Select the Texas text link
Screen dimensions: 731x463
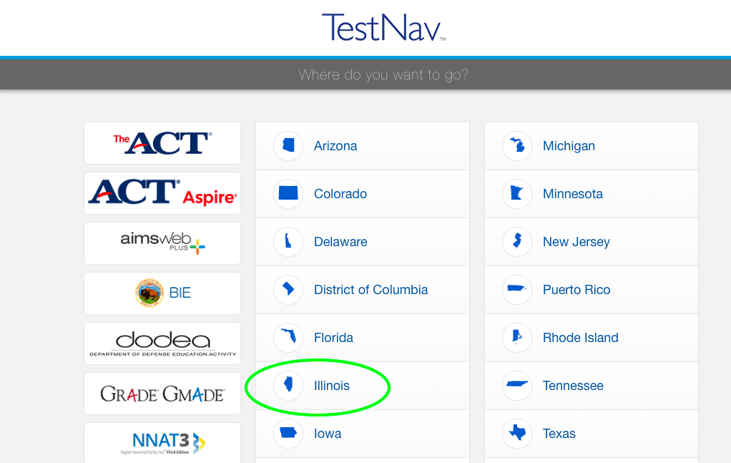pyautogui.click(x=559, y=434)
